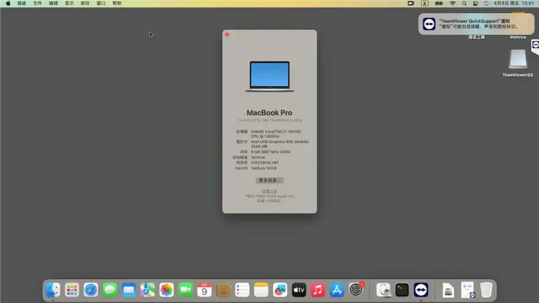Launch Terminal from the dock
This screenshot has width=539, height=303.
click(x=402, y=290)
